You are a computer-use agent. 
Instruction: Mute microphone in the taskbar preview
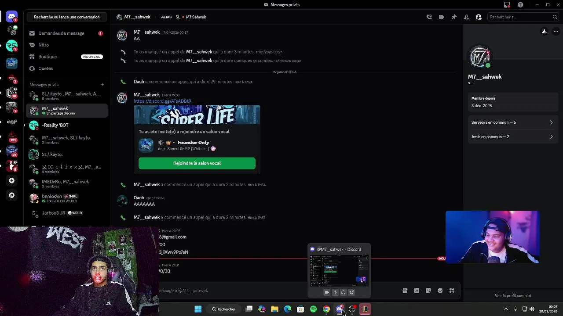[x=335, y=292]
